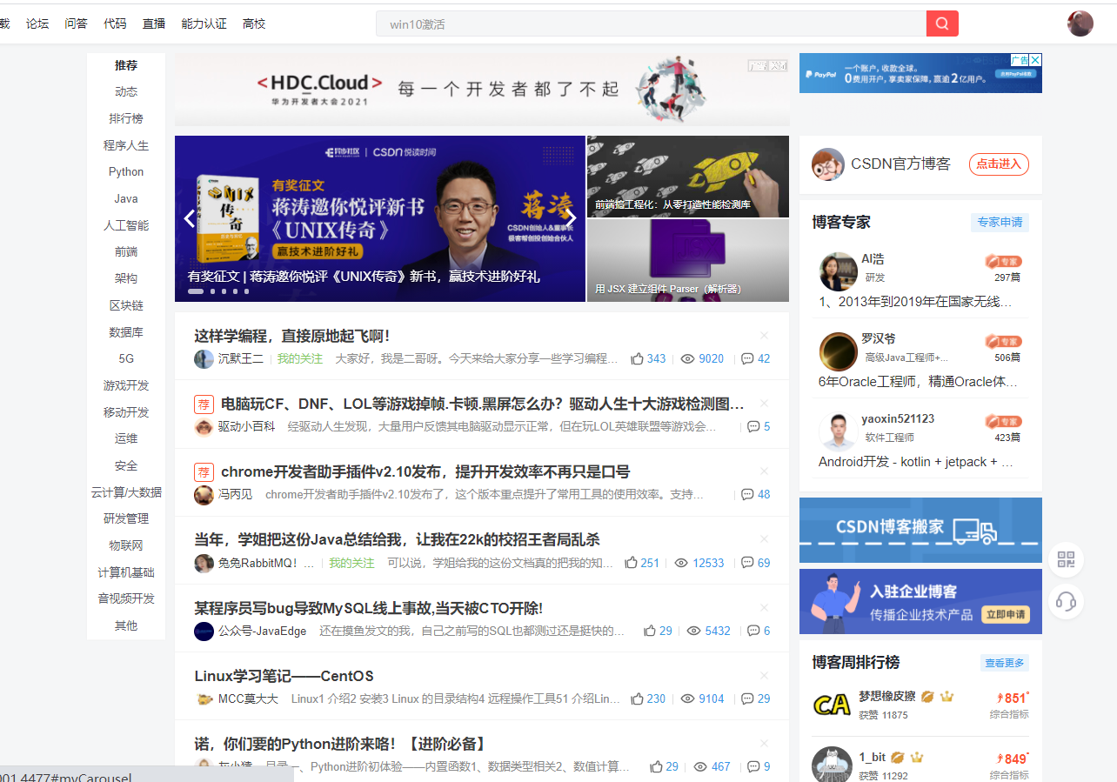Open the HDC.Cloud banner ad
This screenshot has height=782, width=1117.
(x=482, y=90)
